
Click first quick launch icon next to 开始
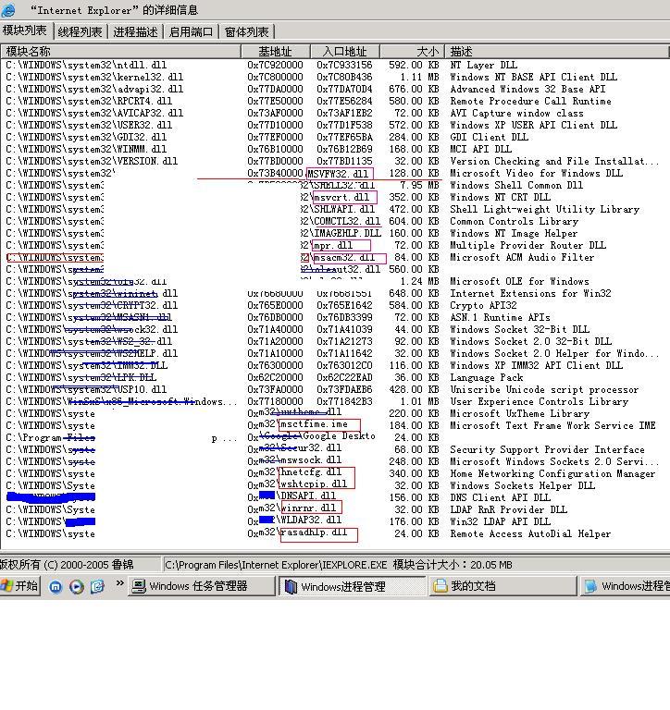[56, 587]
